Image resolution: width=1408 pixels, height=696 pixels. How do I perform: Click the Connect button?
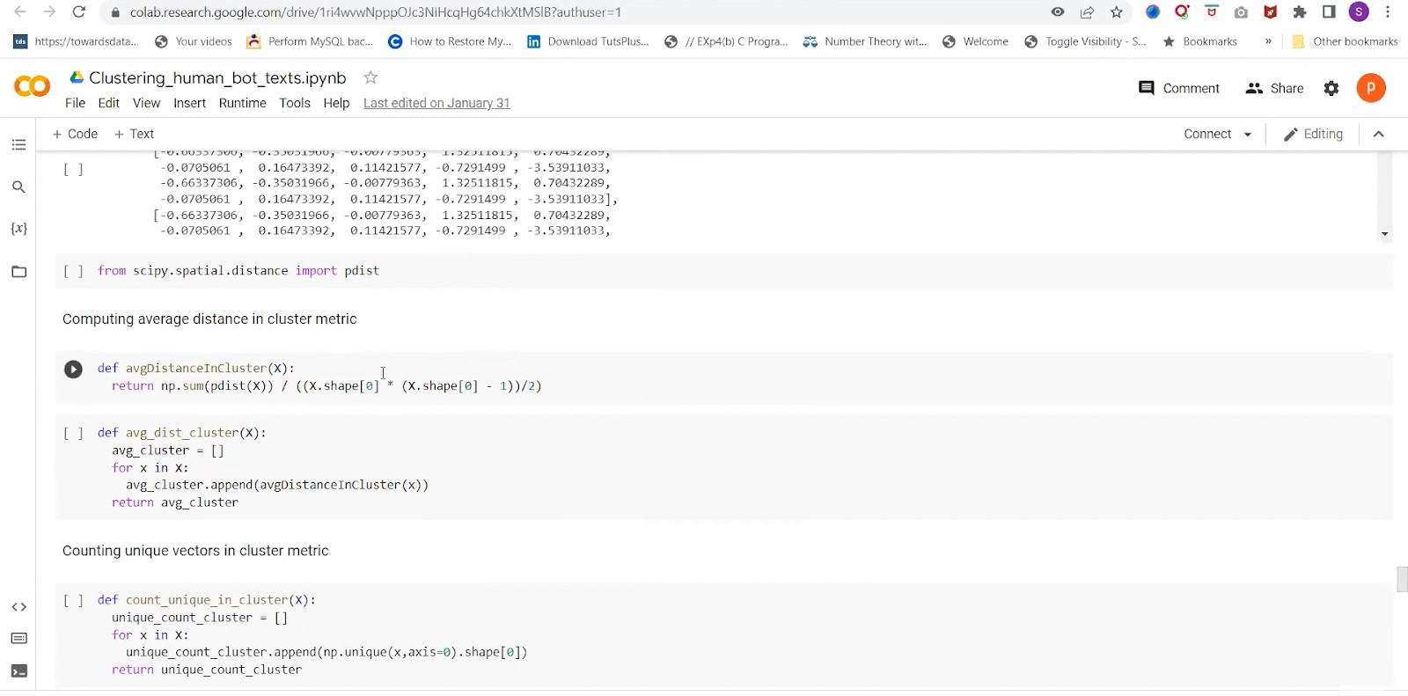[x=1207, y=134]
